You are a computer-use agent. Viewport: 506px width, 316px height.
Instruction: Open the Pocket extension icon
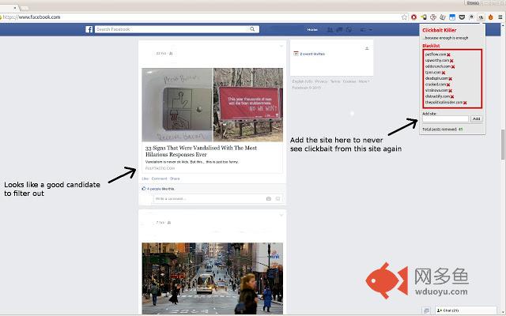point(462,17)
